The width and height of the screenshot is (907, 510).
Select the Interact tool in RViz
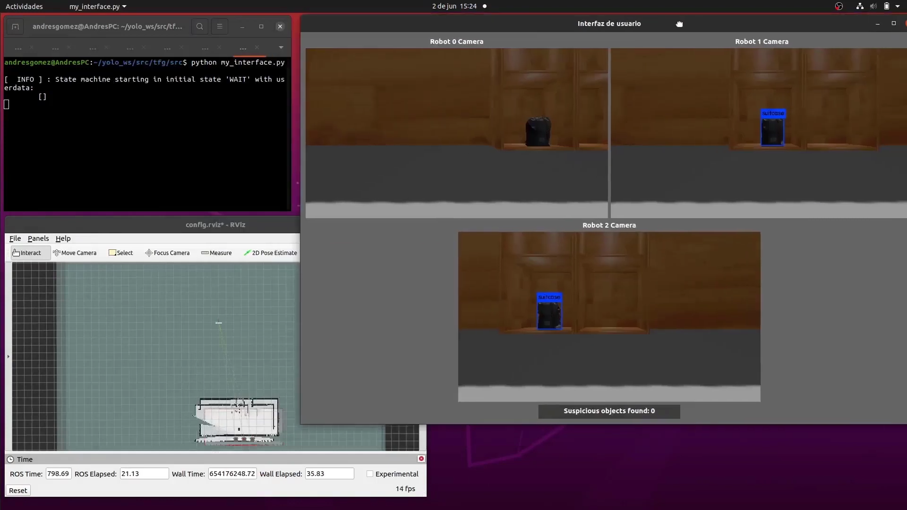(x=27, y=253)
